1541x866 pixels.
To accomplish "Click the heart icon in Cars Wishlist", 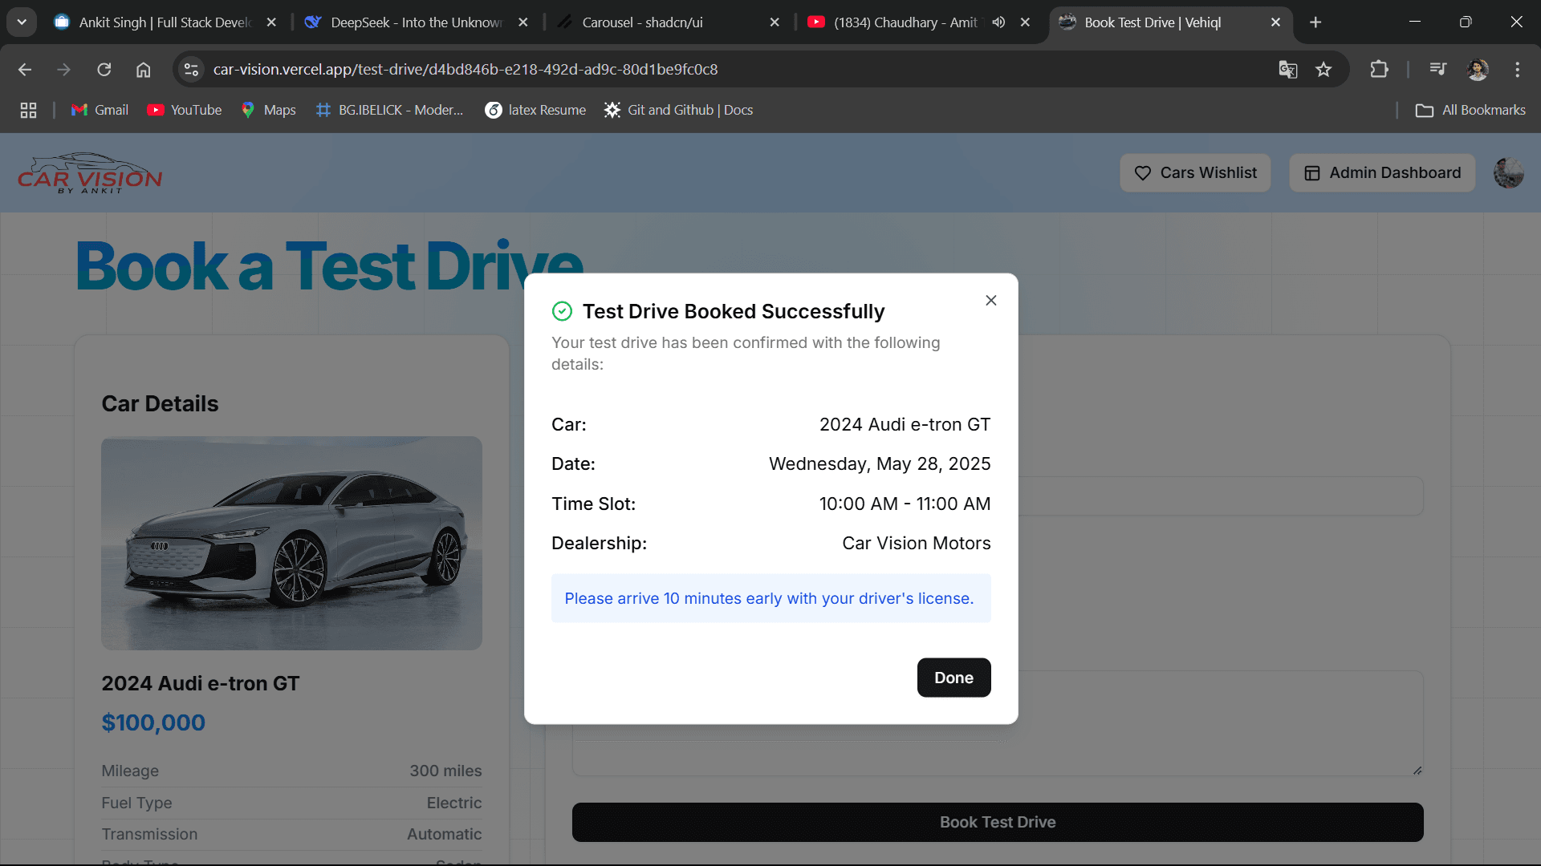I will (1143, 173).
